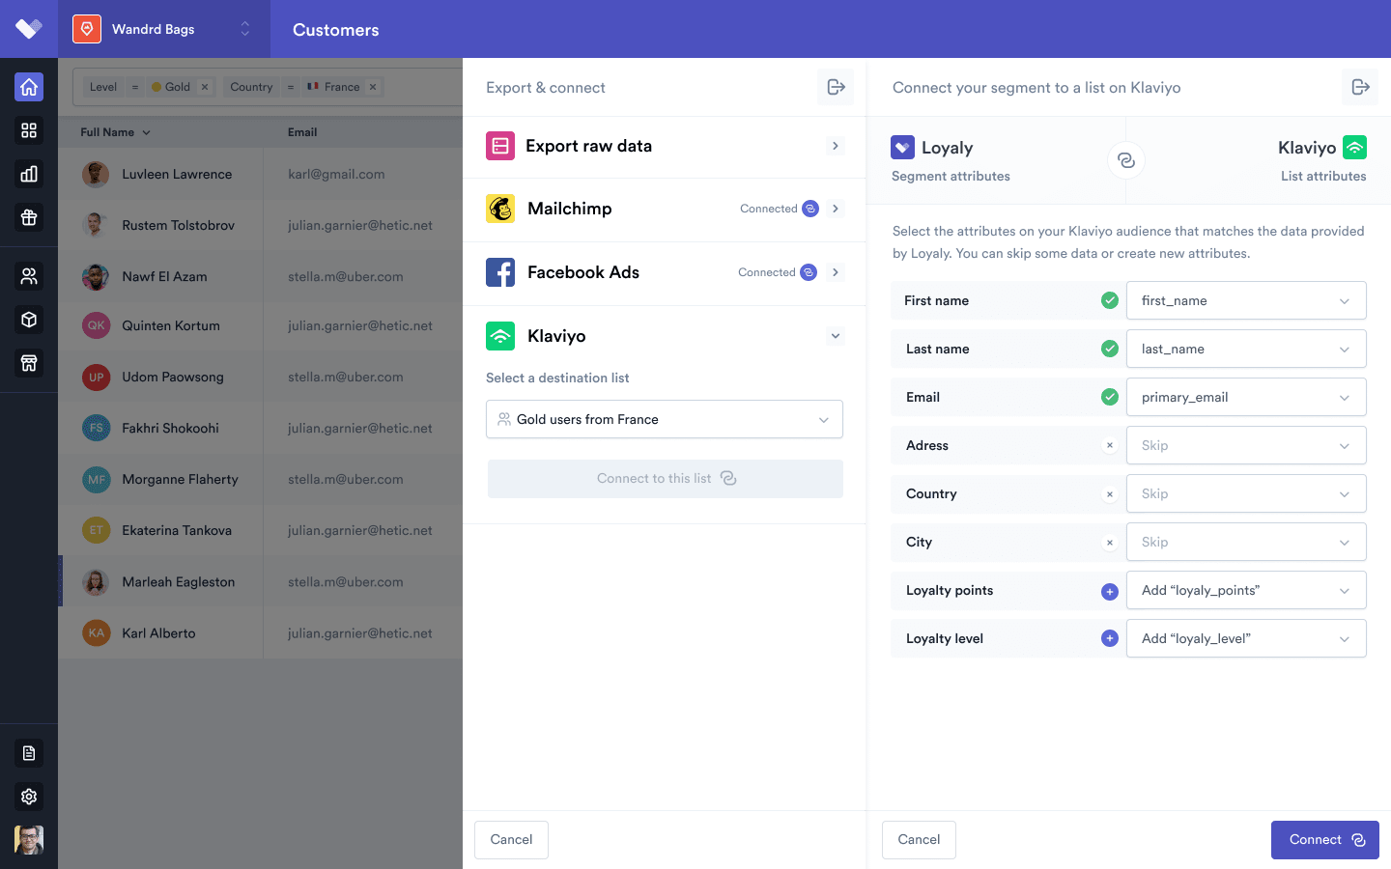Open the City Skip dropdown
This screenshot has height=869, width=1391.
[1246, 542]
